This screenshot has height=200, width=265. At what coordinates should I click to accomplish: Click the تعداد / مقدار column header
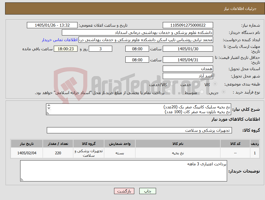(58, 144)
